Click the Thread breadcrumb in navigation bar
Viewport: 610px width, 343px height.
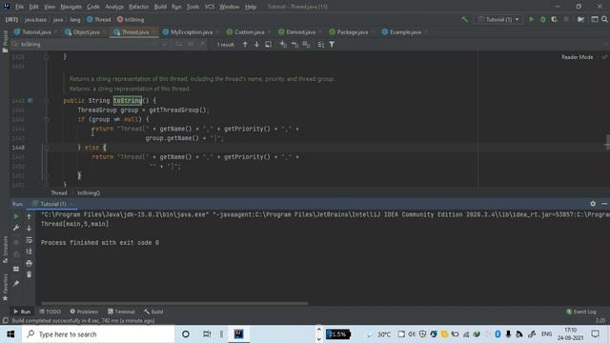[99, 19]
